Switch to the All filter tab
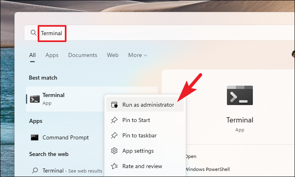295x177 pixels. [32, 55]
